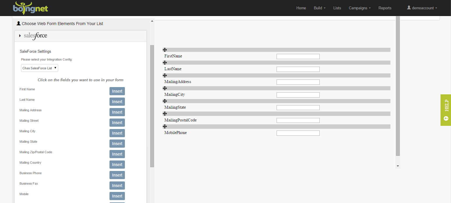Click the MailingPostalCode text input

298,121
